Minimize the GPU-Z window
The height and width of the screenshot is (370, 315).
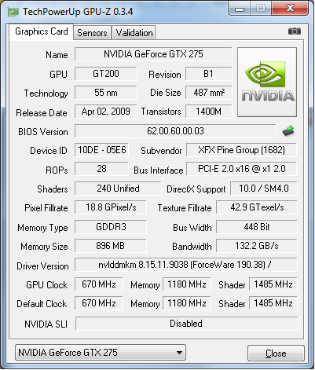click(x=240, y=9)
